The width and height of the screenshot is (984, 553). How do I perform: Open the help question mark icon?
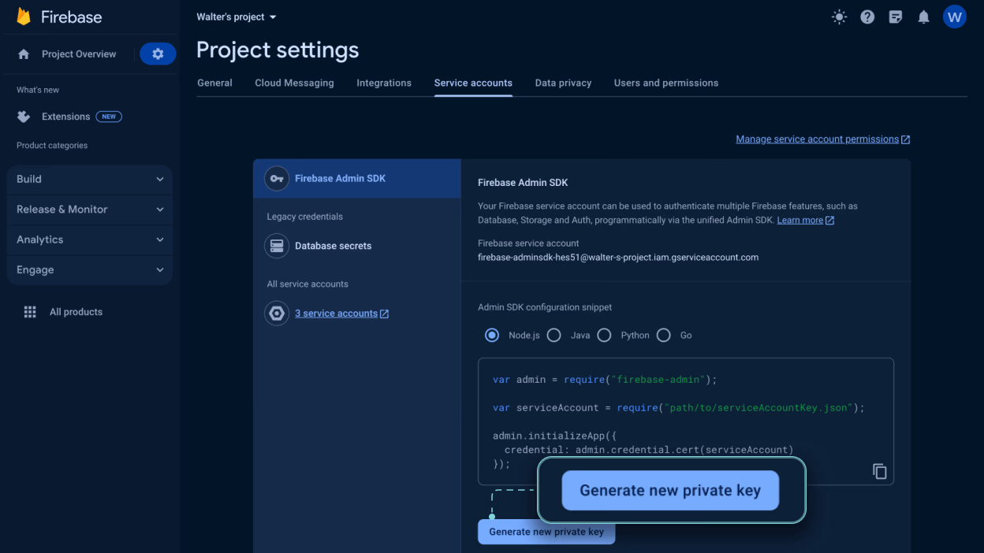[x=867, y=17]
